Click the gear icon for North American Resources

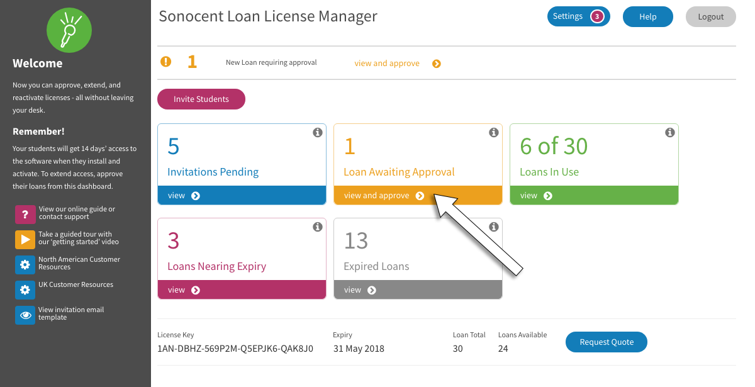(25, 265)
